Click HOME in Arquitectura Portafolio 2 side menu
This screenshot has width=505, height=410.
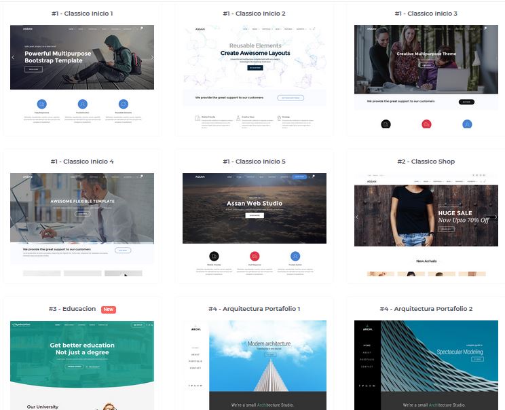point(367,345)
